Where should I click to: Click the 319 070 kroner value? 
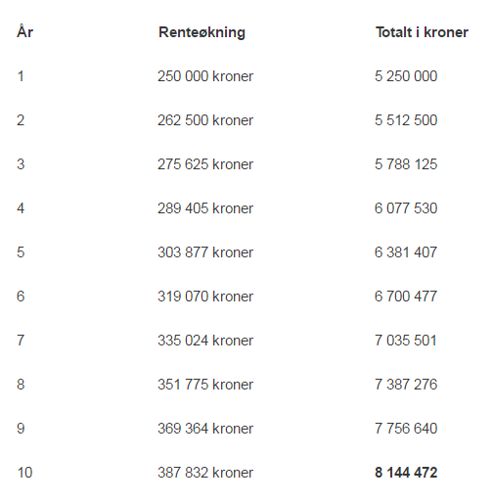click(205, 297)
